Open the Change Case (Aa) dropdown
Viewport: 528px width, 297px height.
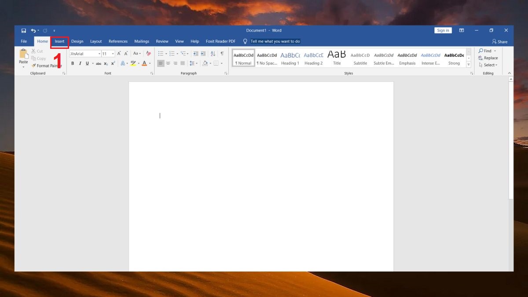137,54
